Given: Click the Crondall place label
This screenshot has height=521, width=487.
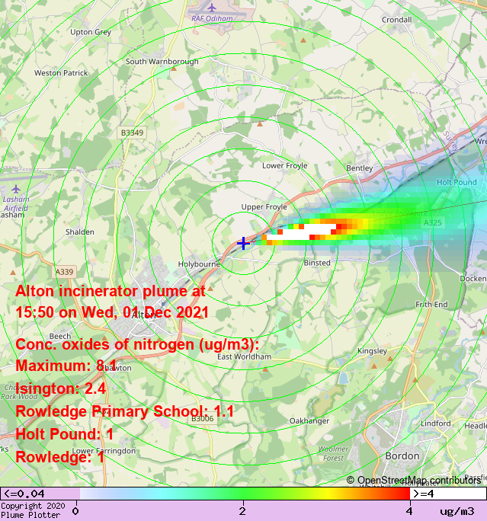Looking at the screenshot, I should click(x=396, y=20).
